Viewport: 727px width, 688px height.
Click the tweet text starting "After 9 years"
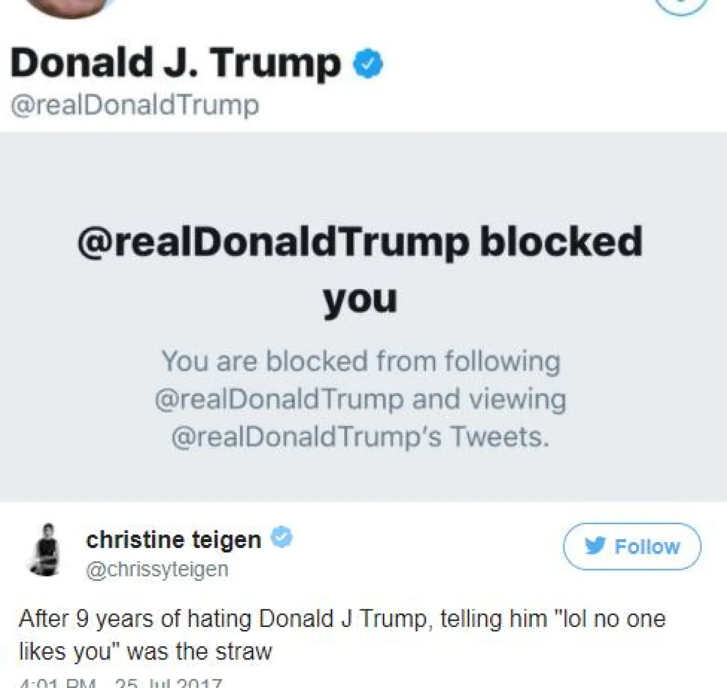click(x=342, y=619)
